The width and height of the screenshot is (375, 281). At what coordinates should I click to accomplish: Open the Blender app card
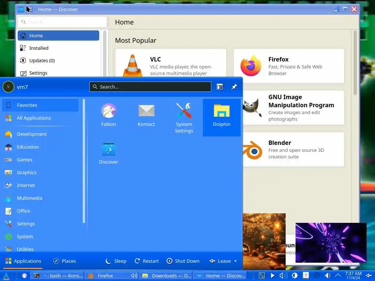pyautogui.click(x=293, y=149)
